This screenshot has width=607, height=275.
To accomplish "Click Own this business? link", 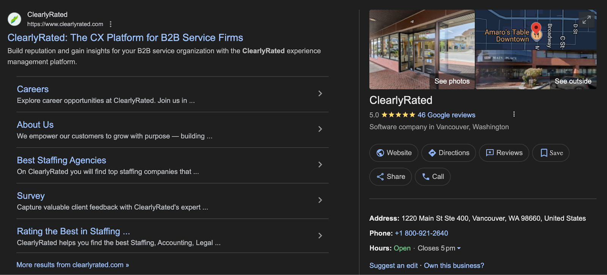I will (454, 266).
